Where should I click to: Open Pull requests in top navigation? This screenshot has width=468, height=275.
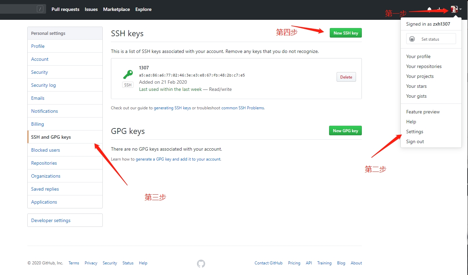(x=65, y=9)
